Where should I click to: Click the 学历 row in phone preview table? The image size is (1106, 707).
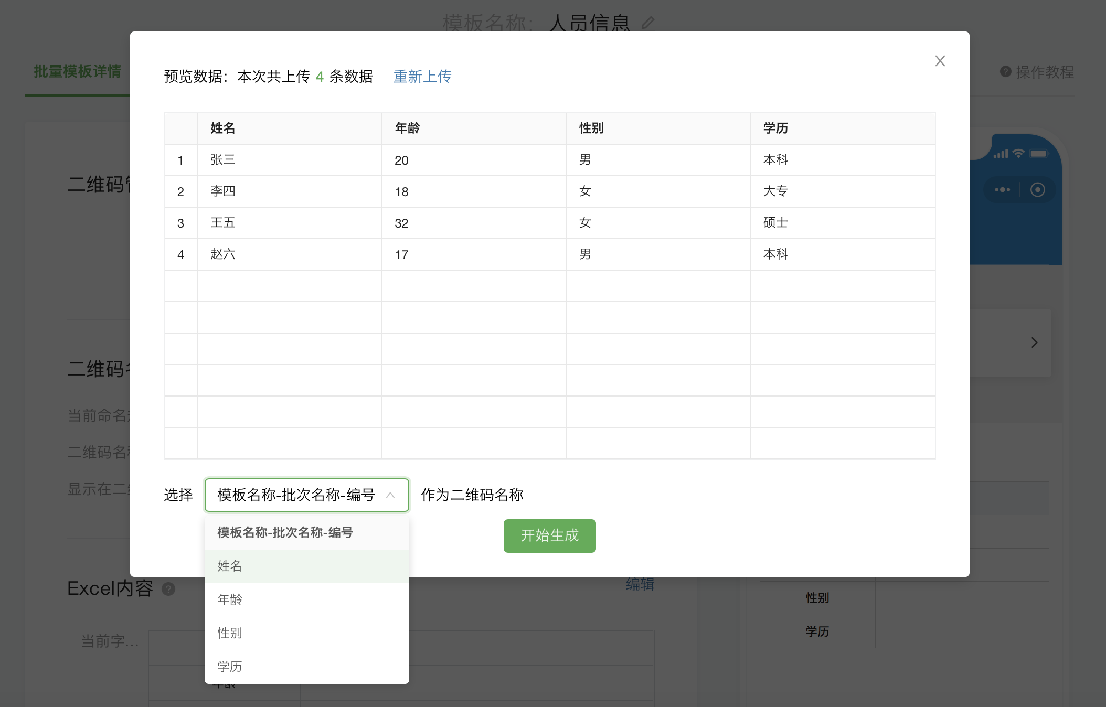[x=904, y=631]
